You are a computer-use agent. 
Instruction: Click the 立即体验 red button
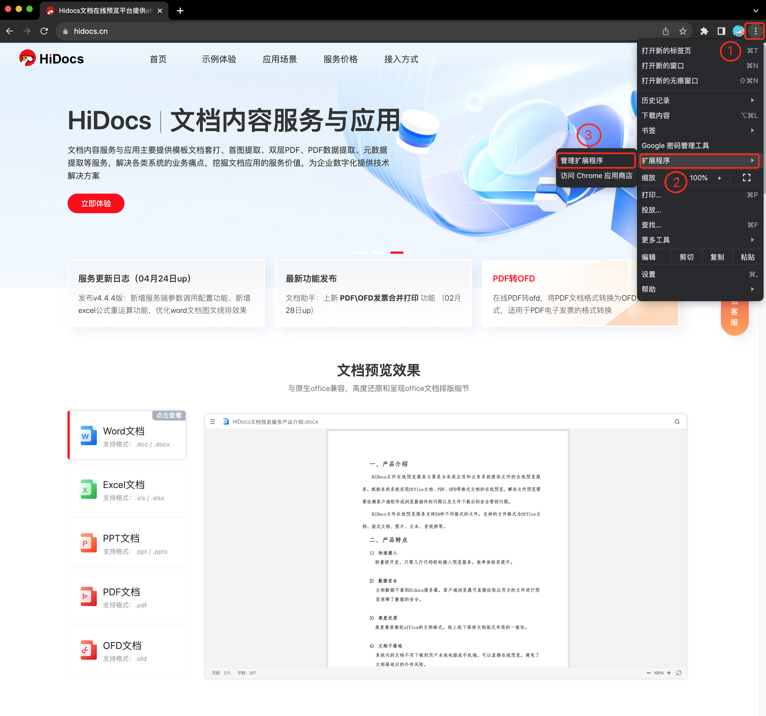click(96, 203)
